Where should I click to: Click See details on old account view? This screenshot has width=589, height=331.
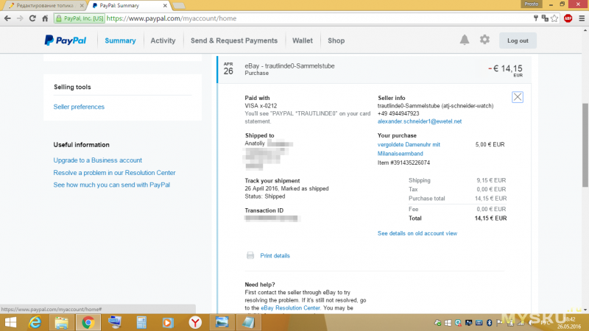click(417, 233)
